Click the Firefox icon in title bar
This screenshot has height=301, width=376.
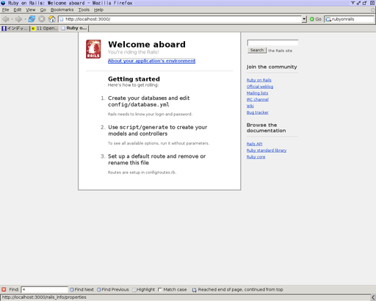coord(3,3)
